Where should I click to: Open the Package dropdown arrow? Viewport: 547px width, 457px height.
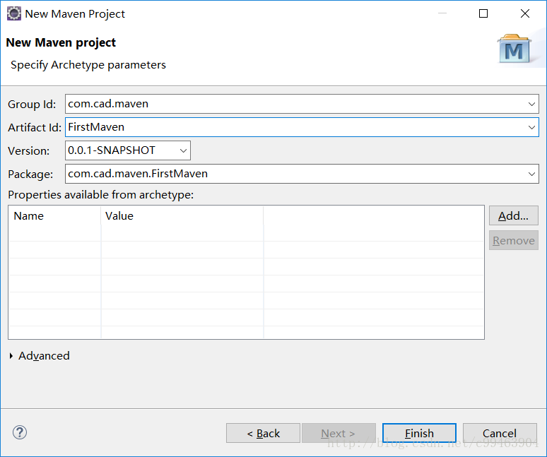tap(531, 174)
